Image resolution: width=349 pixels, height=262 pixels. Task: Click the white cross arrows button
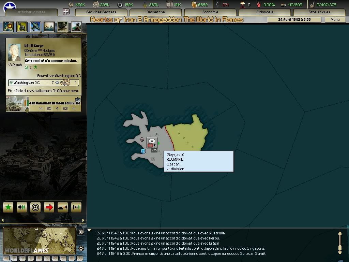pyautogui.click(x=66, y=12)
